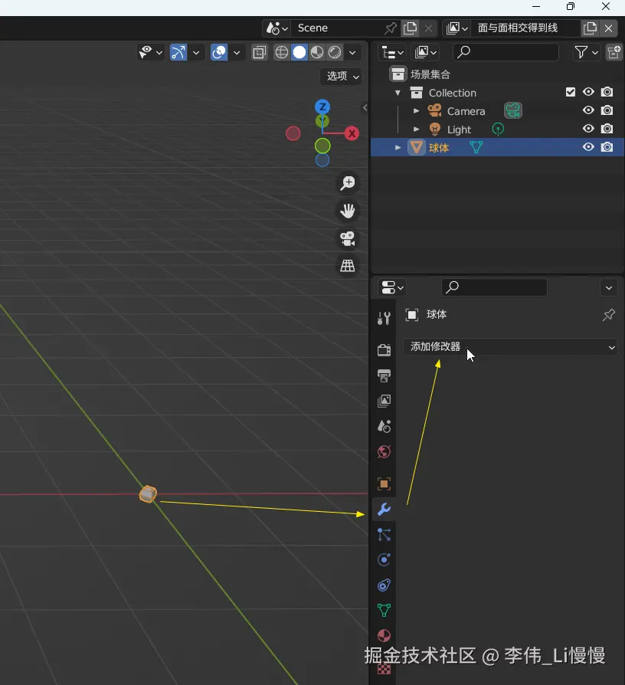Toggle camera view icon in viewport
625x685 pixels.
click(x=348, y=238)
